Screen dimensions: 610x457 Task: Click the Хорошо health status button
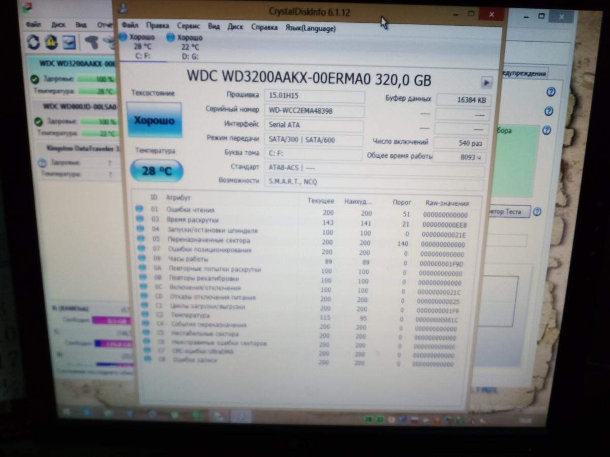point(154,120)
